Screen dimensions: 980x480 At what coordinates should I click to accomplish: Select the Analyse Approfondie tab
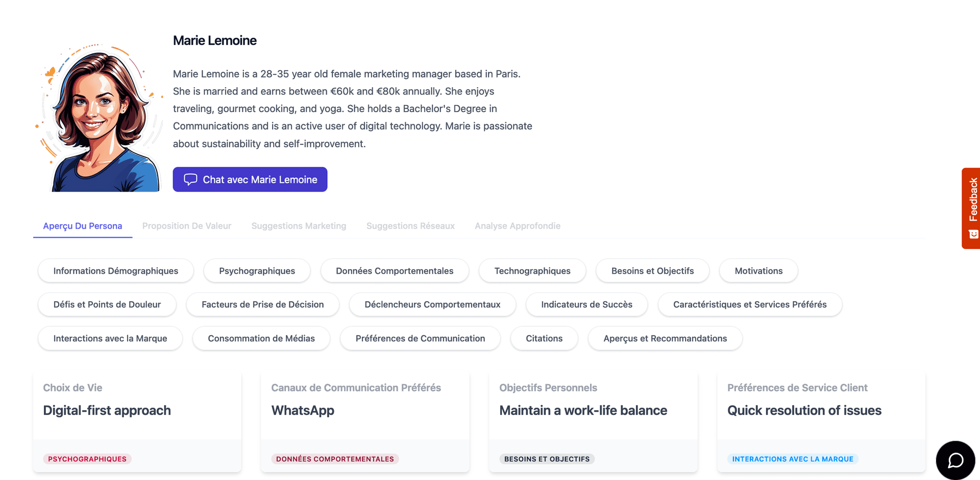(517, 226)
